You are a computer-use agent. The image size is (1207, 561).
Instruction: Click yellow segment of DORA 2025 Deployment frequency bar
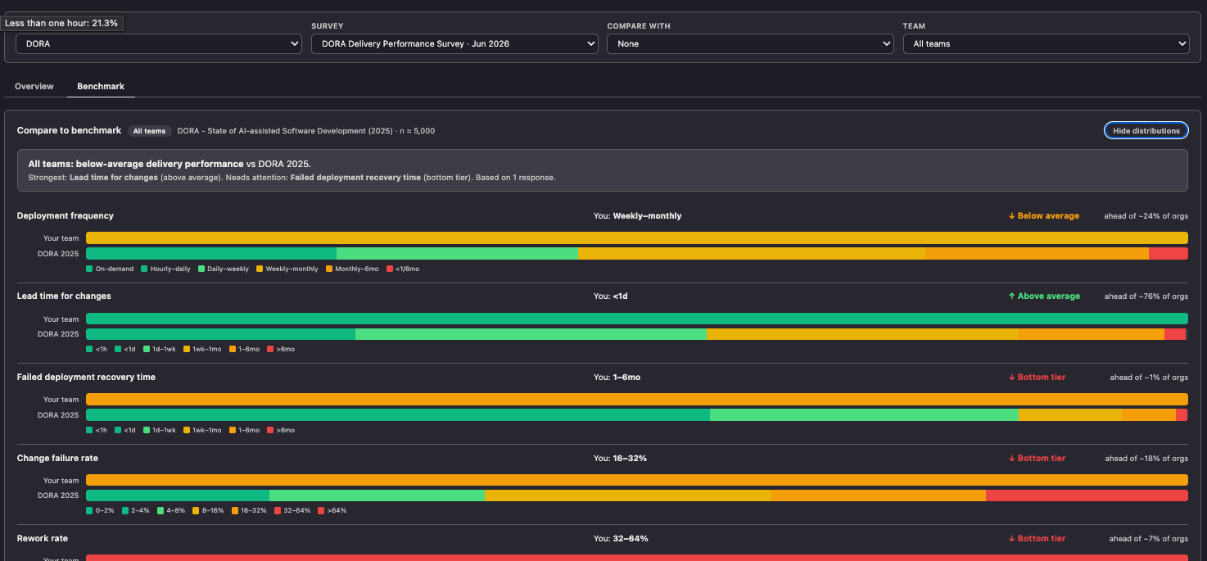pos(752,253)
